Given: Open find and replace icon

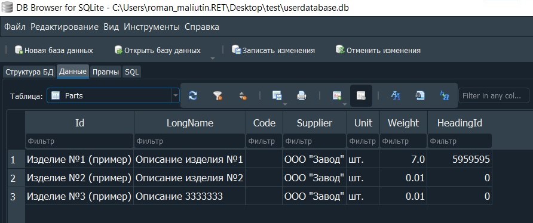Looking at the screenshot, I should point(445,96).
